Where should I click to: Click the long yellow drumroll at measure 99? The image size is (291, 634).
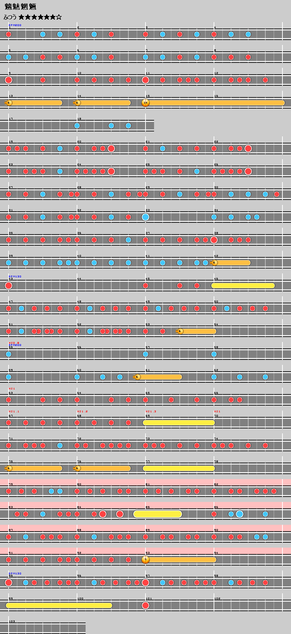59,605
